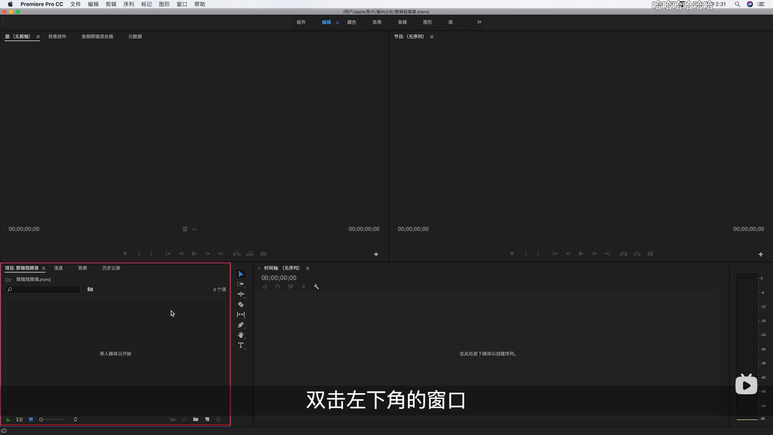Click Lift button in Program monitor
773x435 pixels.
tap(624, 254)
